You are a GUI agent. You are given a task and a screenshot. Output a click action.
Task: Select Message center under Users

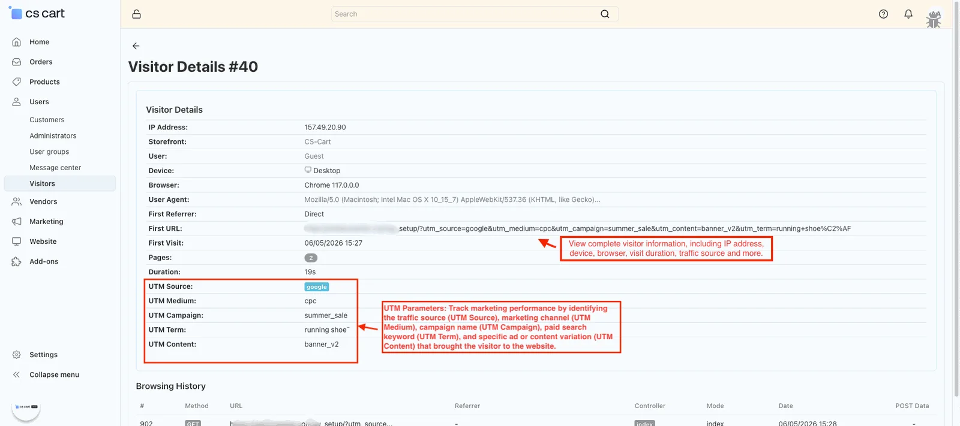(55, 168)
